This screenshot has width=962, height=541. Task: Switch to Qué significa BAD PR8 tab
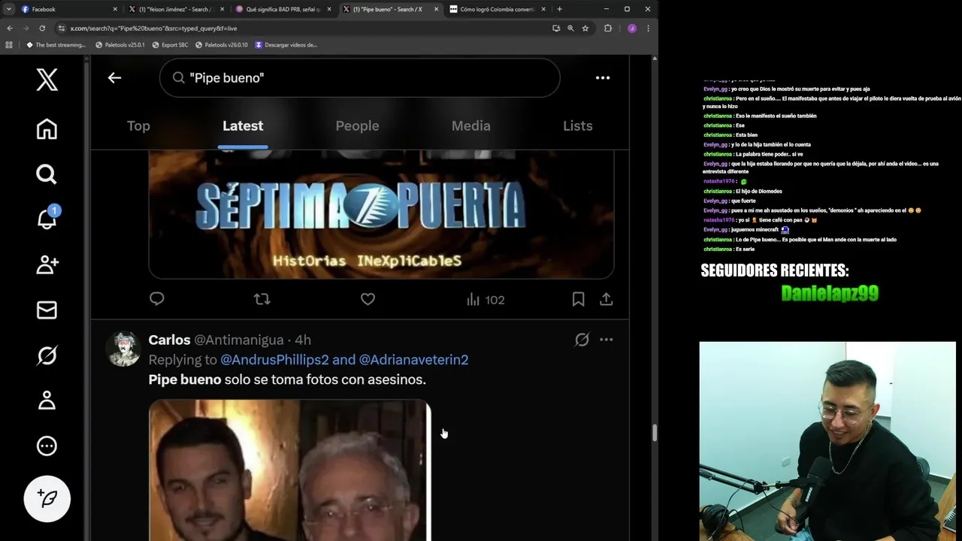(x=283, y=9)
